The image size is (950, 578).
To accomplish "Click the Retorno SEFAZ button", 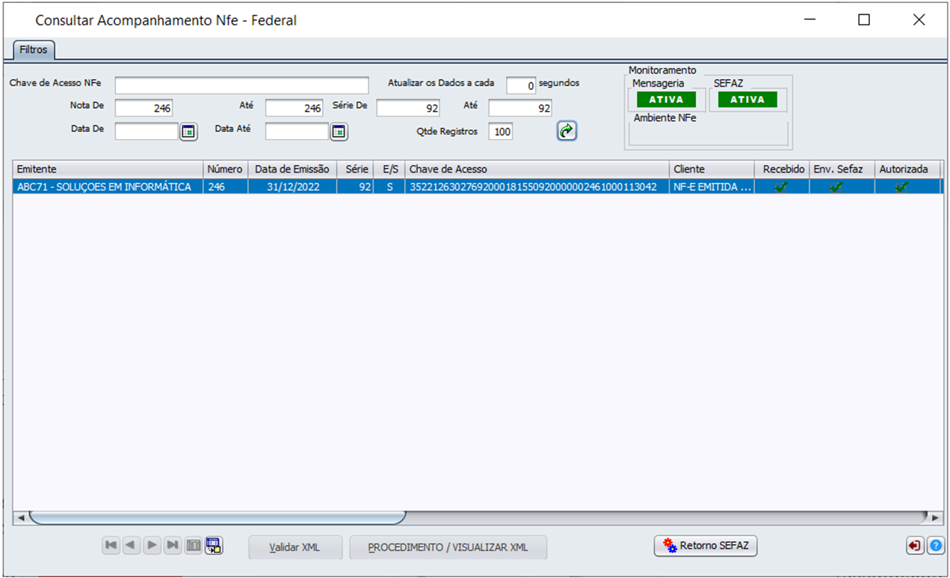I will (706, 546).
